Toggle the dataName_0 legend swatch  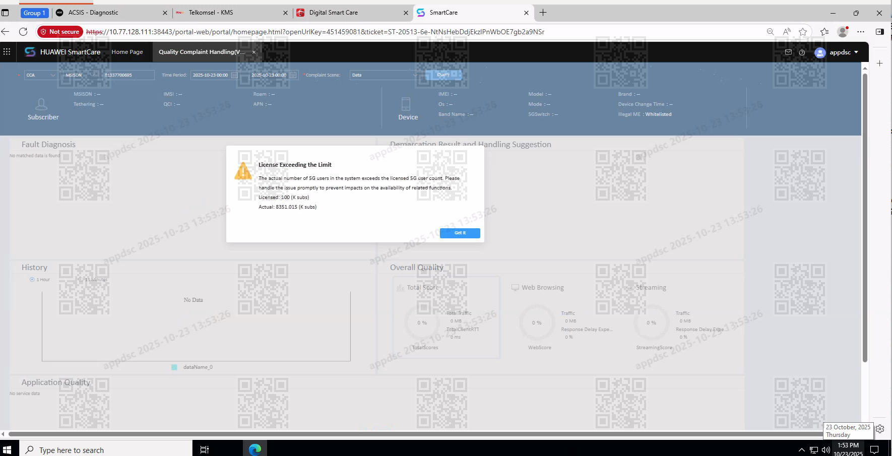(174, 367)
